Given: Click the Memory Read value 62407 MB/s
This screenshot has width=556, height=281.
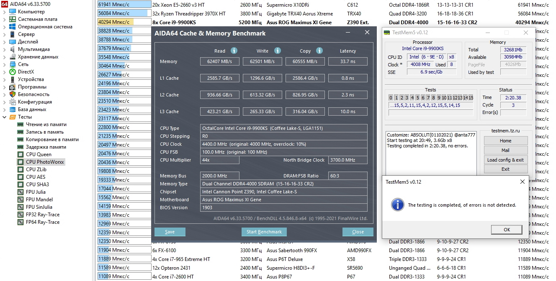Looking at the screenshot, I should [x=220, y=61].
